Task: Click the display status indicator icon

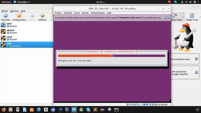Action: tap(144, 105)
